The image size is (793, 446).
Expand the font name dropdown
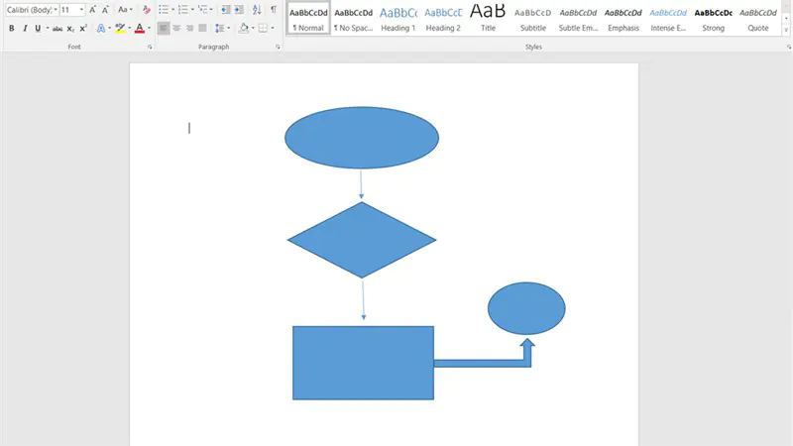click(56, 10)
